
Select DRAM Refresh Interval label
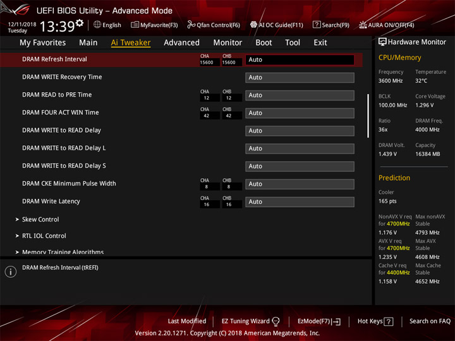(x=54, y=59)
